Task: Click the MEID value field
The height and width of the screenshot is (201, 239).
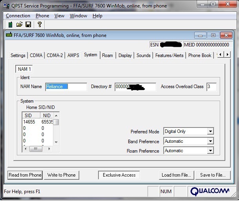Action: point(208,45)
